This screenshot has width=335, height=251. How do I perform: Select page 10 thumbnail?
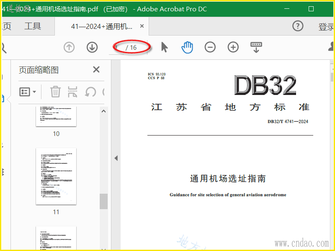[56, 116]
